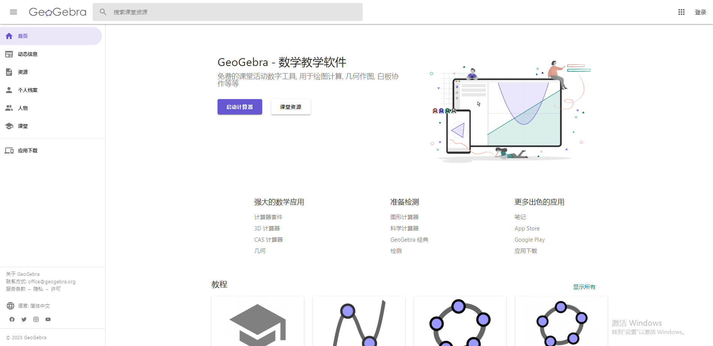
Task: Click 登录 to sign in
Action: [700, 12]
